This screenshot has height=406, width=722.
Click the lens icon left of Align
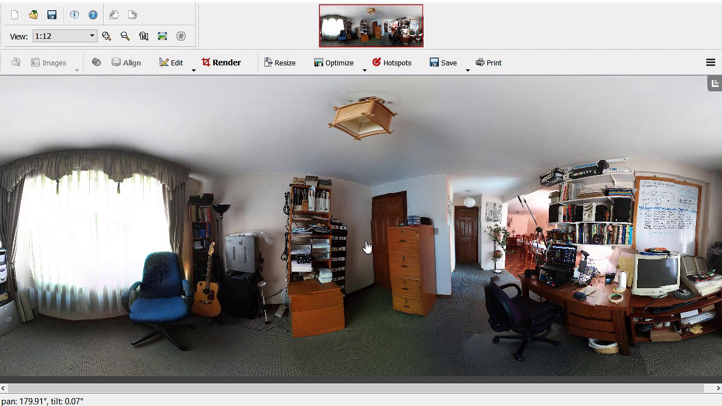(96, 63)
